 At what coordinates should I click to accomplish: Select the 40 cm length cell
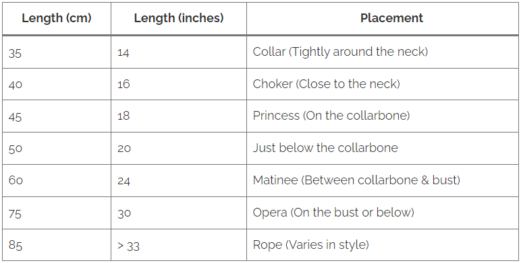pos(57,84)
